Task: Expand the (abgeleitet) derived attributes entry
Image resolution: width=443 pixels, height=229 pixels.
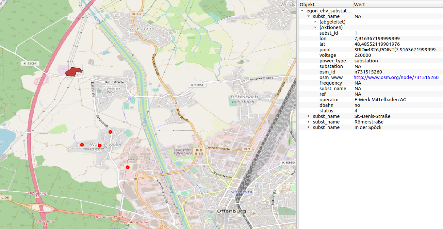Action: 315,22
